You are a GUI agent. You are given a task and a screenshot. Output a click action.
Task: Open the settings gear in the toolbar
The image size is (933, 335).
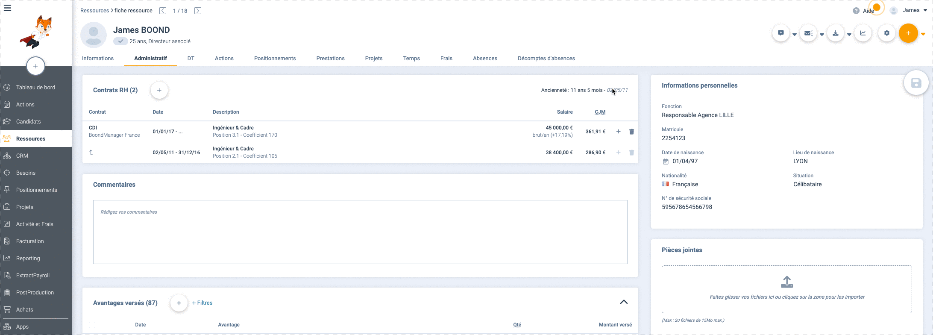click(887, 33)
